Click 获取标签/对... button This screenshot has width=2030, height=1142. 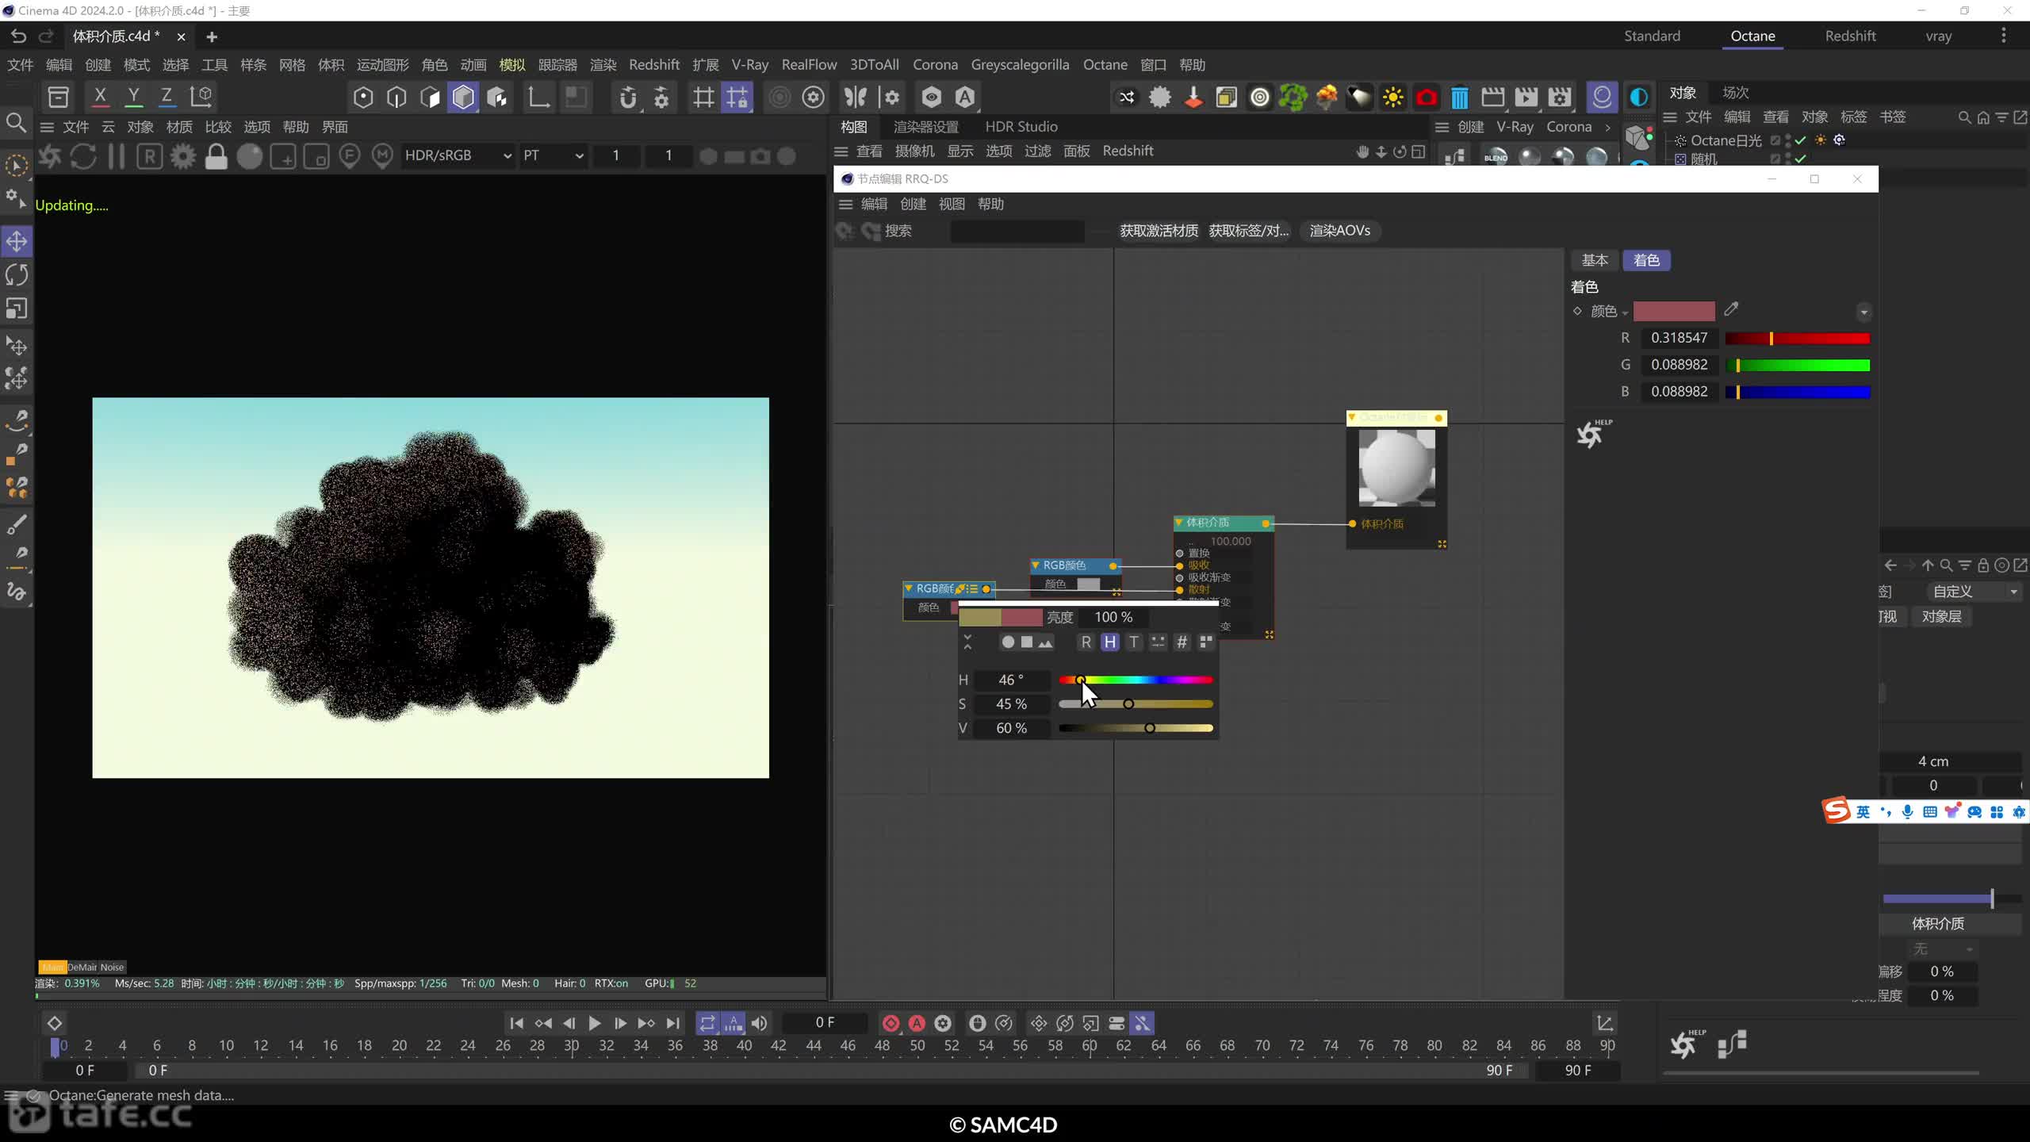pos(1249,231)
